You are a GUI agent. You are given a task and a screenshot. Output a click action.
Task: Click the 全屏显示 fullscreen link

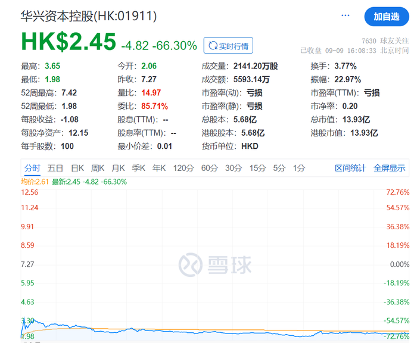click(390, 168)
